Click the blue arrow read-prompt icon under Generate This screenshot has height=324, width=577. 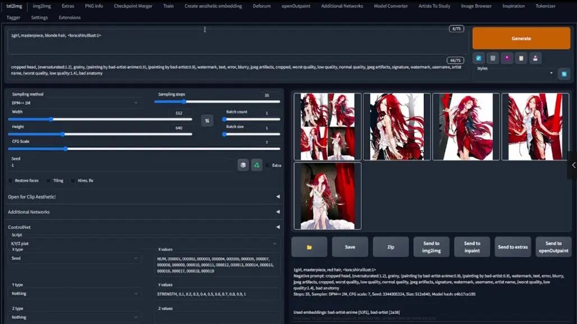click(478, 58)
